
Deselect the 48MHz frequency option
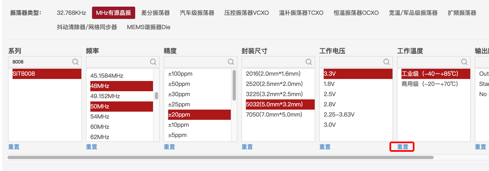122,86
